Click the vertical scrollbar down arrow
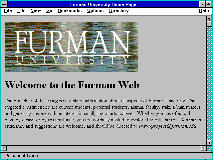 [x=209, y=143]
